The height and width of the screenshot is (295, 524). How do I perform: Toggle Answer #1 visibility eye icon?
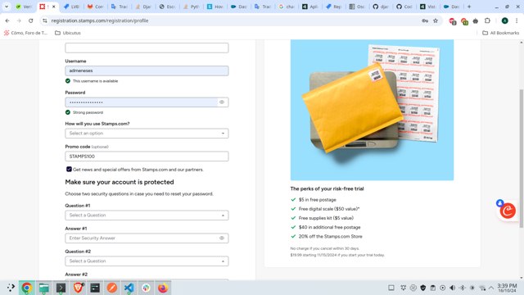(x=222, y=238)
